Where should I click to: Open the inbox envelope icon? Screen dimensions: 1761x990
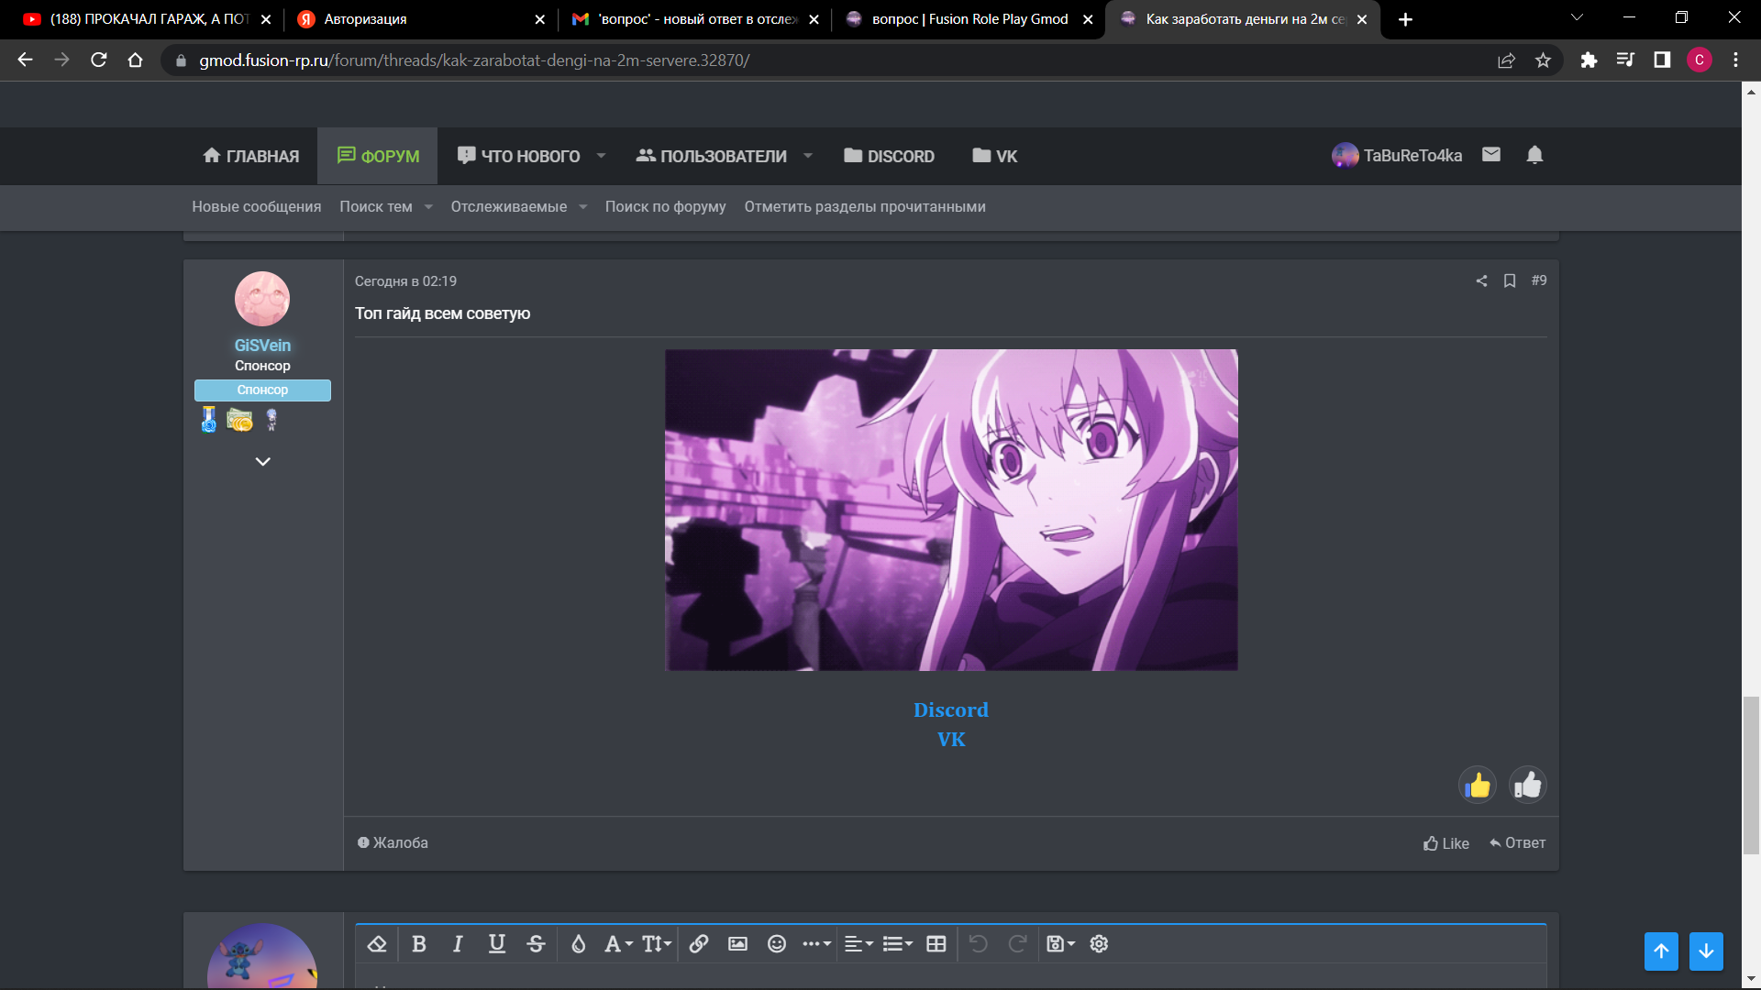tap(1491, 155)
